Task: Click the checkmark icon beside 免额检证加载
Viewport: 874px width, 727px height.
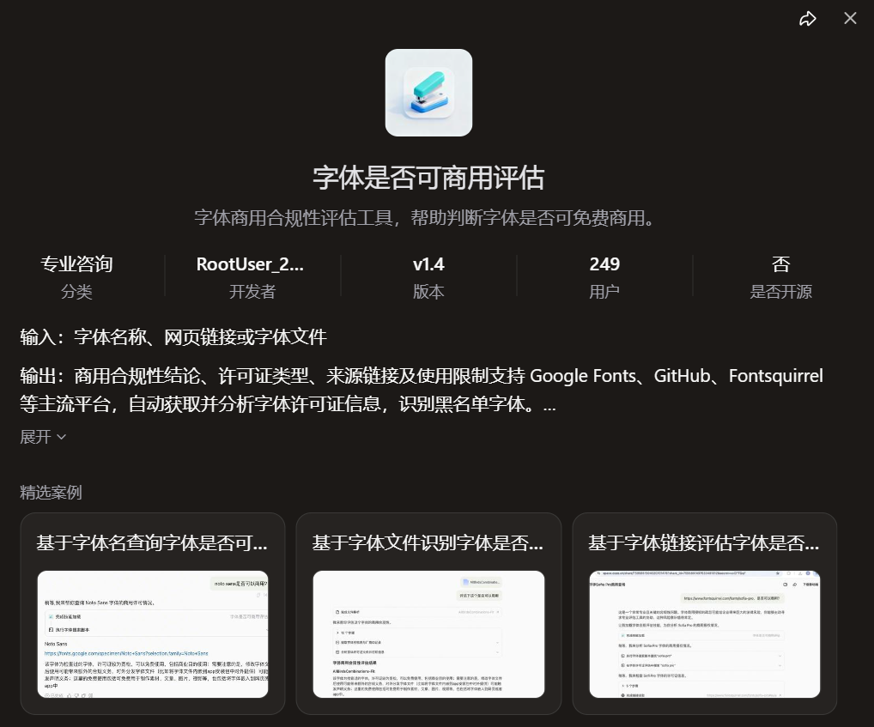Action: coord(51,616)
